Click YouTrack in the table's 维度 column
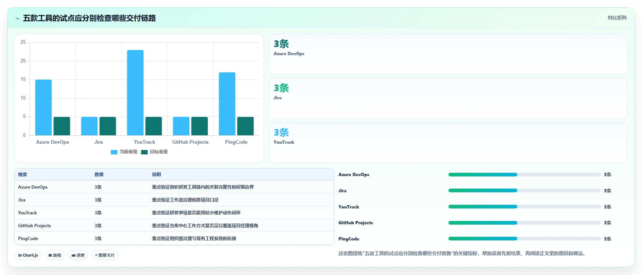This screenshot has width=642, height=275. click(27, 213)
